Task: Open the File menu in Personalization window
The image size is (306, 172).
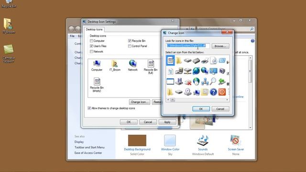Action: tap(72, 36)
